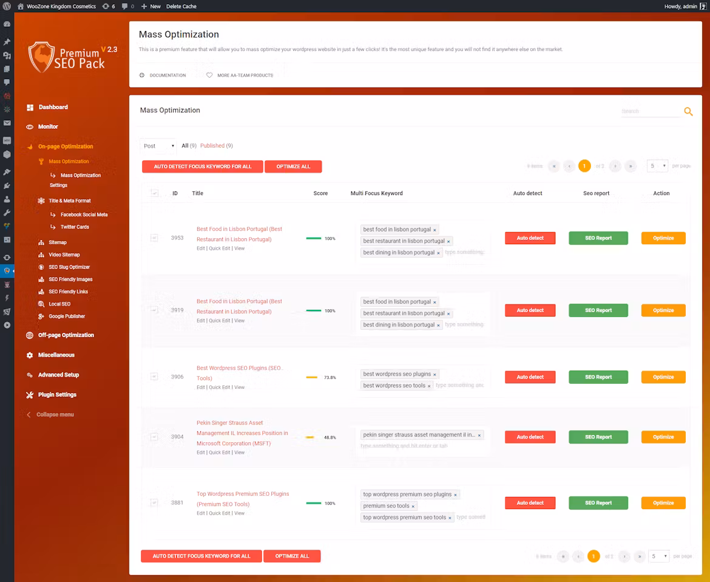Expand On-page Optimization menu section
This screenshot has width=710, height=582.
66,146
